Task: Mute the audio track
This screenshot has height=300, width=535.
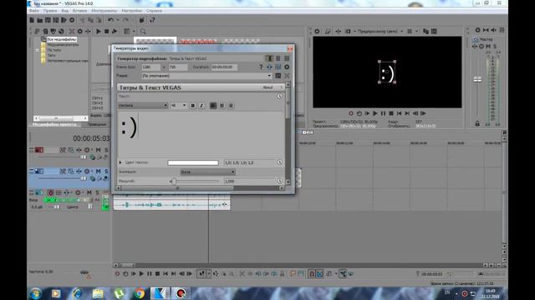Action: [x=89, y=192]
